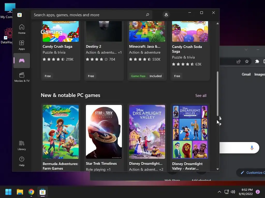Open Disney Dreamlight Valley cover art
265x198 pixels.
[147, 132]
